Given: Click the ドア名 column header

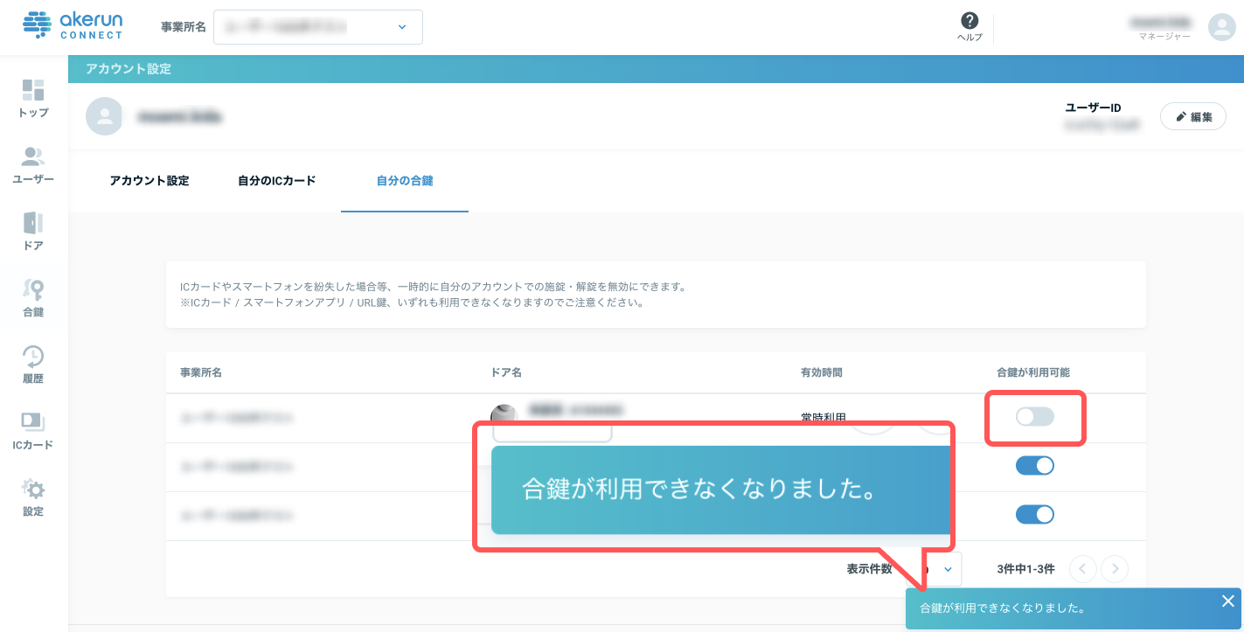Looking at the screenshot, I should click(506, 372).
